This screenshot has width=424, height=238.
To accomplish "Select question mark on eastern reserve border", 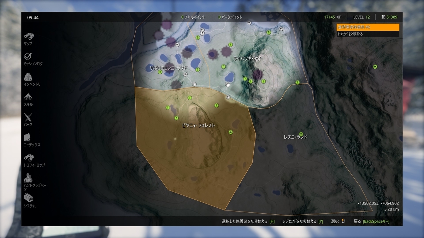I will point(298,82).
